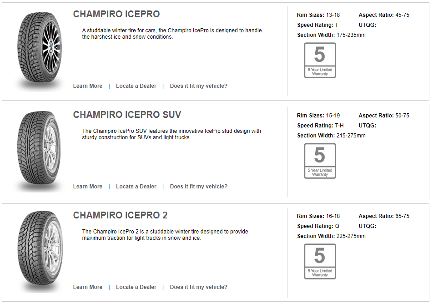
Task: Locate a Dealer for Champiro IcePro SUV
Action: click(136, 187)
